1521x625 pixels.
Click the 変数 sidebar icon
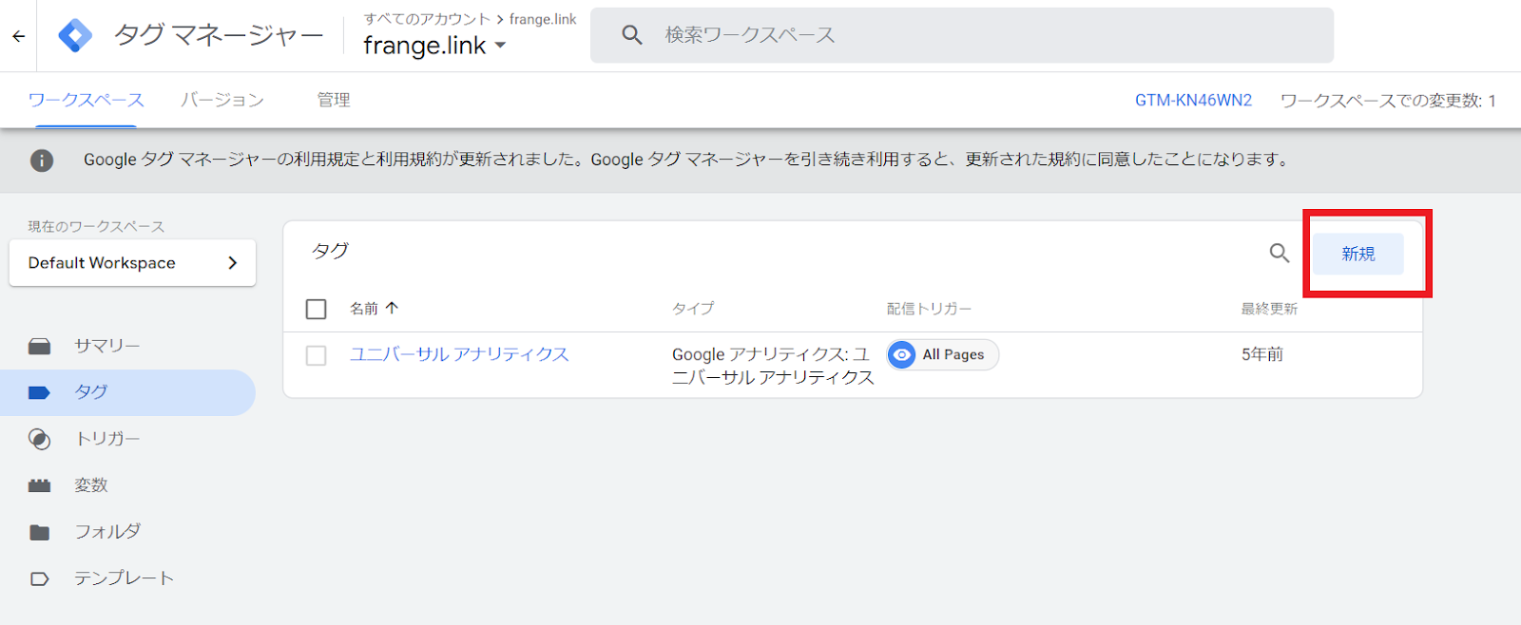[39, 485]
